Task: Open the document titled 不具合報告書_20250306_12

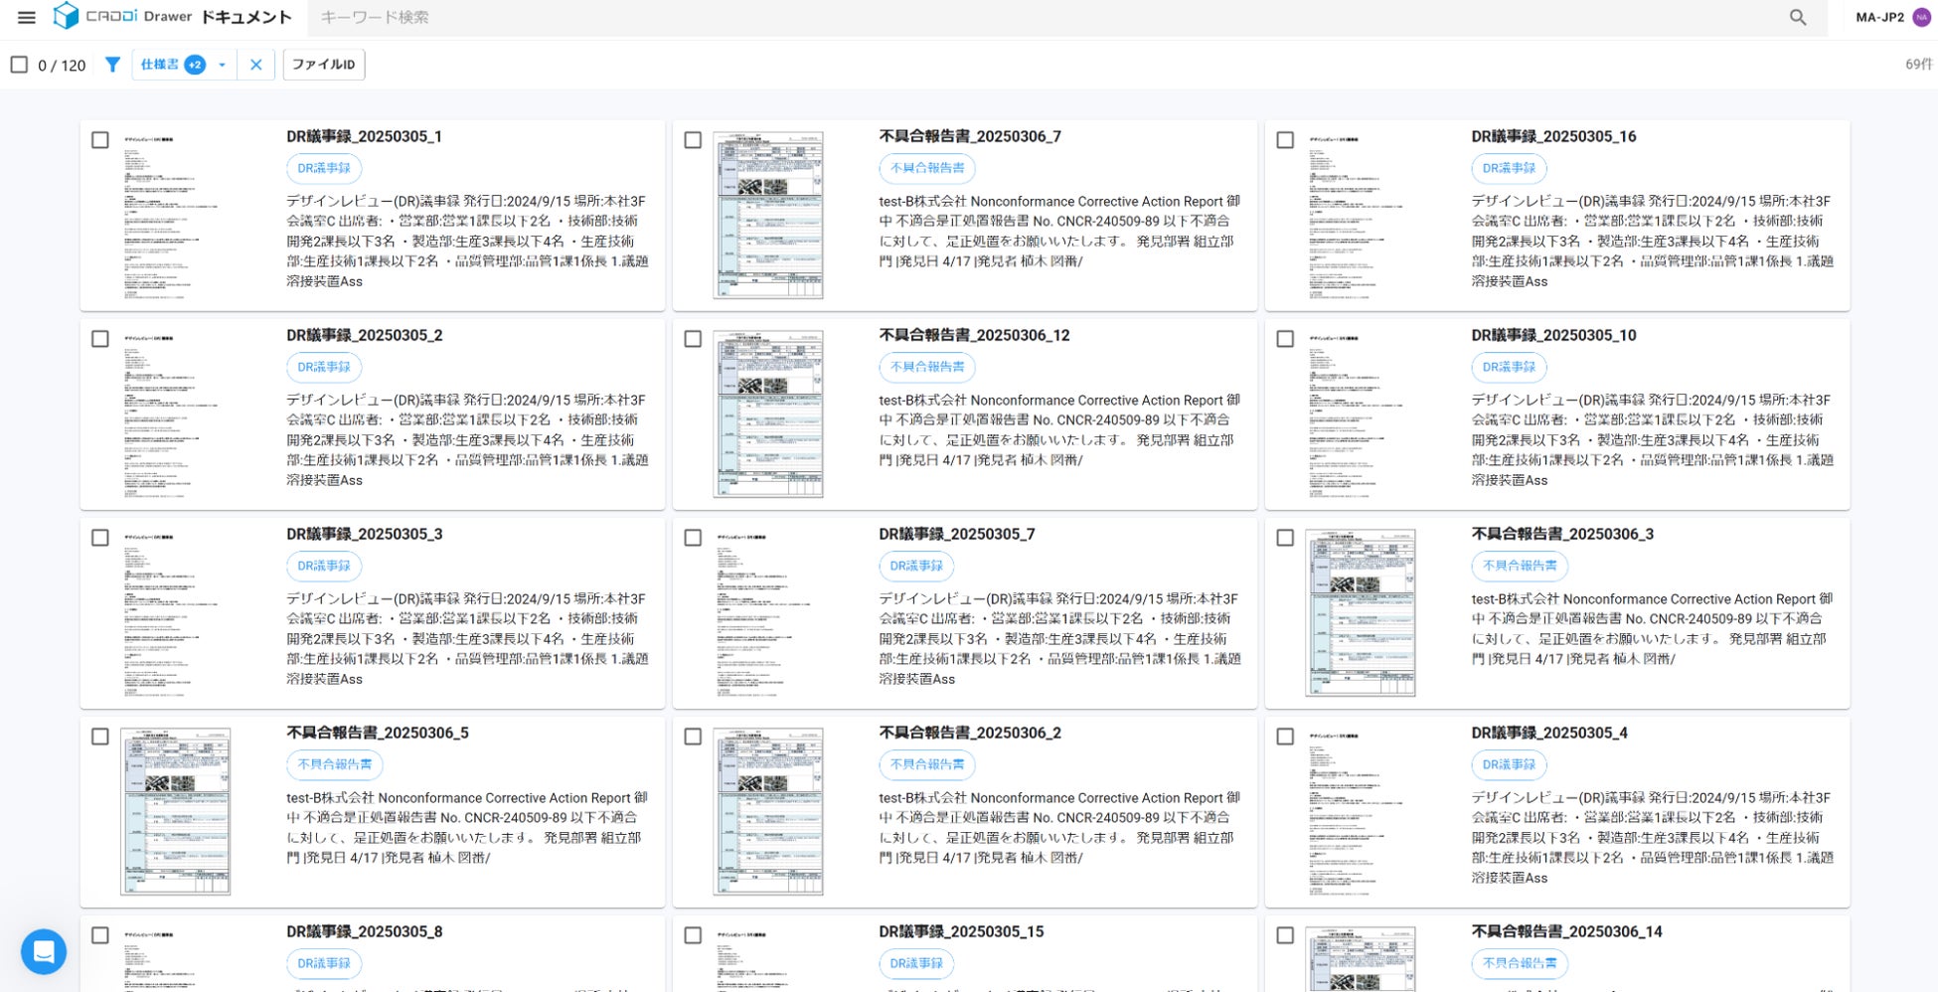Action: pyautogui.click(x=974, y=335)
